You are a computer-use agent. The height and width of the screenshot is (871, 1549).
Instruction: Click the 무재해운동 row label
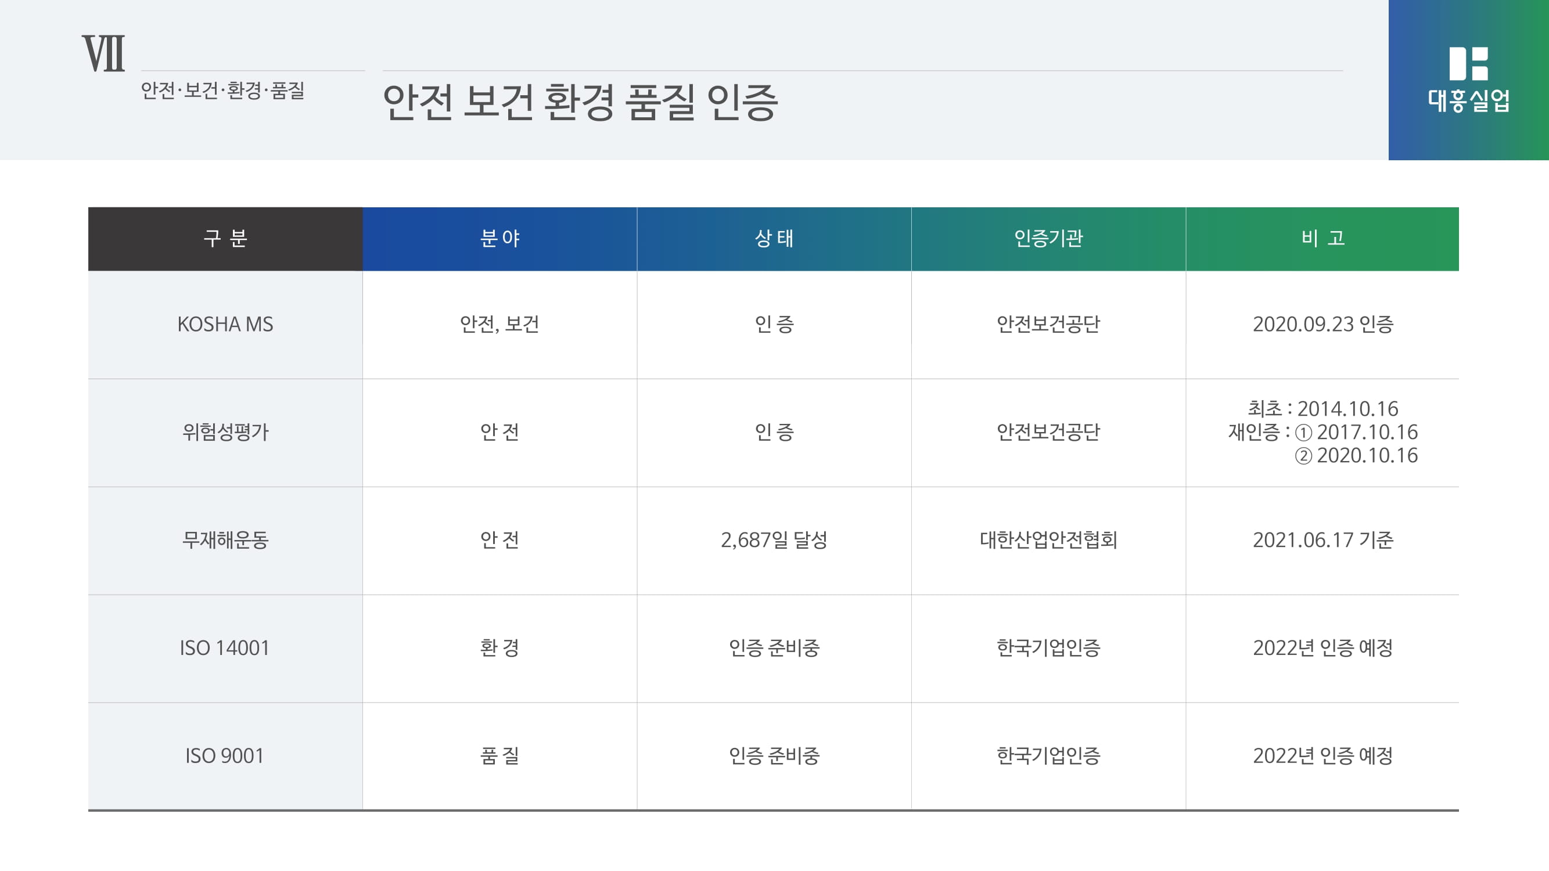tap(225, 541)
